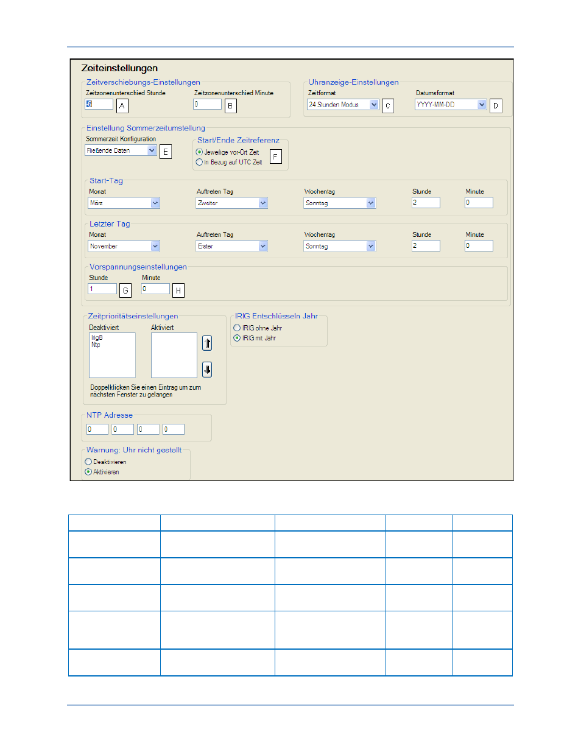Click Start-Tag Stunde field
The width and height of the screenshot is (581, 752).
tap(426, 202)
